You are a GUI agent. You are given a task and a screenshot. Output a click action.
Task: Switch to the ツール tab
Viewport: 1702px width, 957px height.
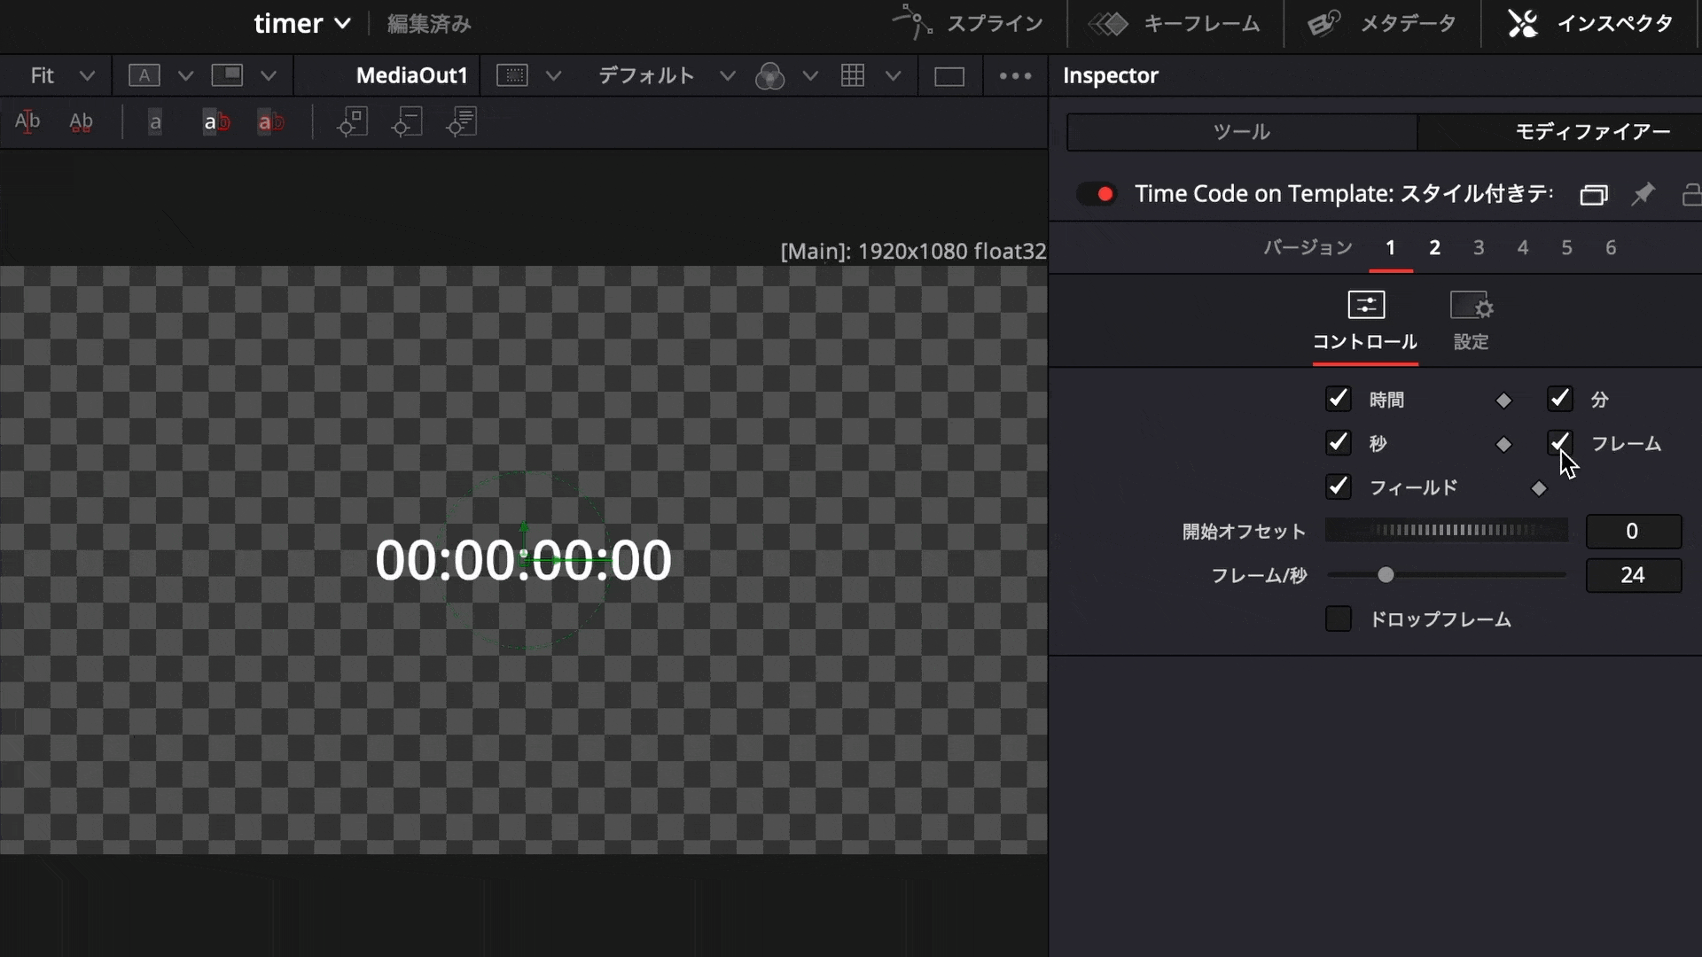coord(1241,132)
